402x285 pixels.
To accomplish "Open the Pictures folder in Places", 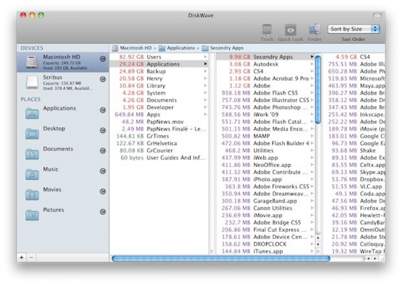I will (x=53, y=210).
